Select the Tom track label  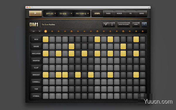[x=36, y=89]
